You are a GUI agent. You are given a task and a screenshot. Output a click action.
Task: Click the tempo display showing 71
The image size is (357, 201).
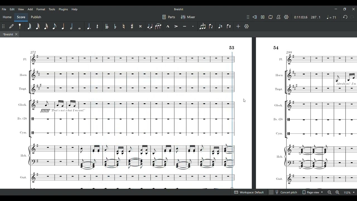331,17
